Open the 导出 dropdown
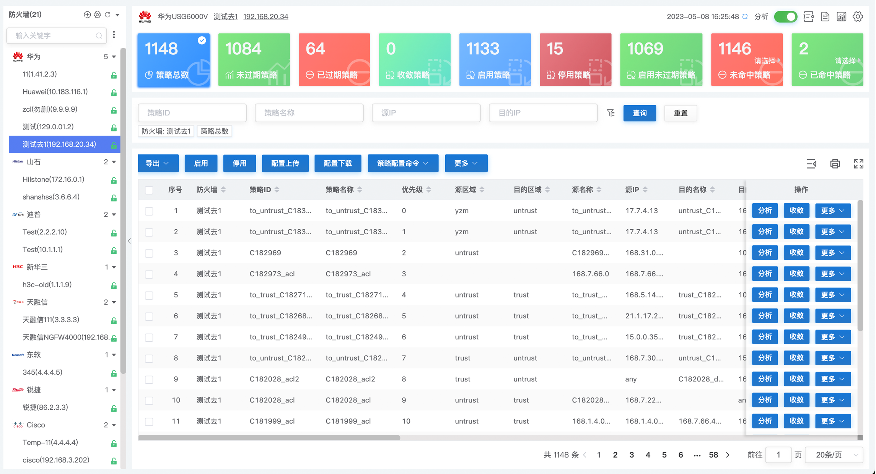 pyautogui.click(x=158, y=163)
